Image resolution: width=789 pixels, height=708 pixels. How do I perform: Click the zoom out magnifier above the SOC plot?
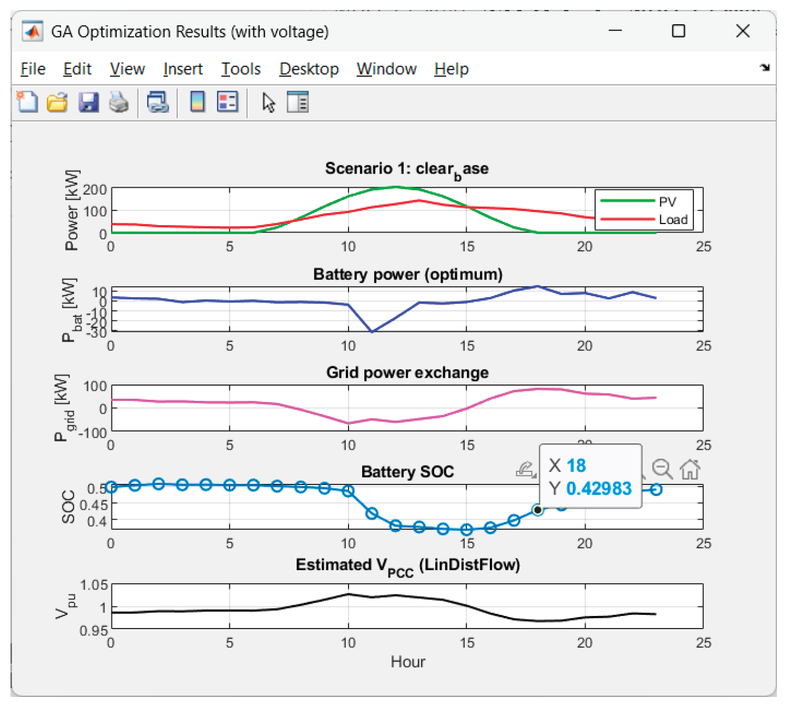[662, 469]
